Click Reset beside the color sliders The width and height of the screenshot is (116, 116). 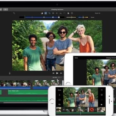(92, 17)
